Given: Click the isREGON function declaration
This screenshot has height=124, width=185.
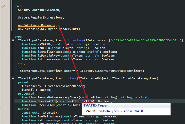Looking at the screenshot, I should pos(64,48).
